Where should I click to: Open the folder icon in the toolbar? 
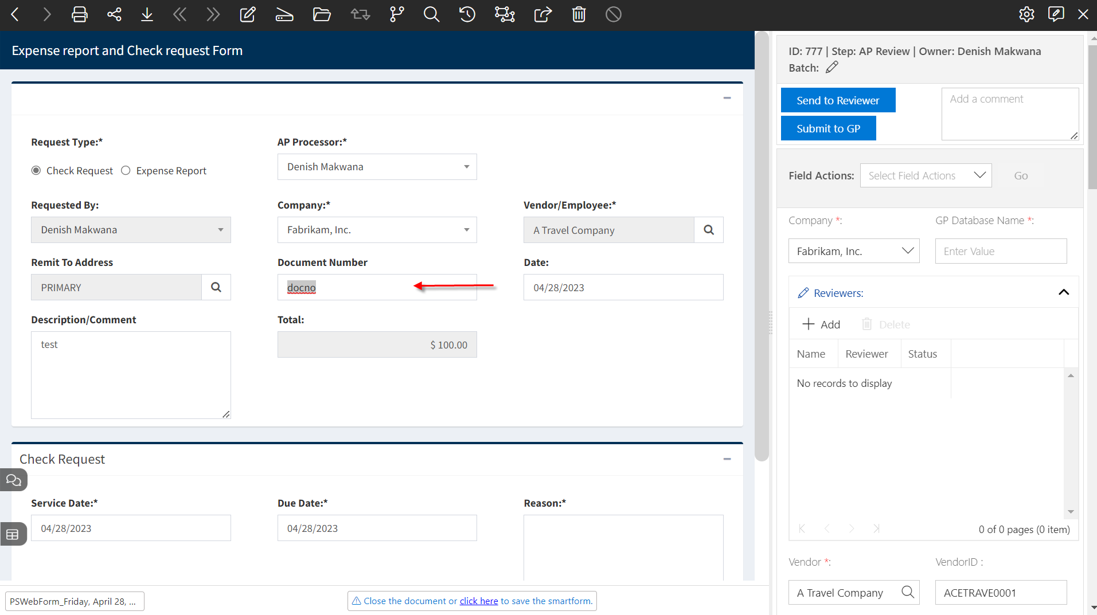322,14
